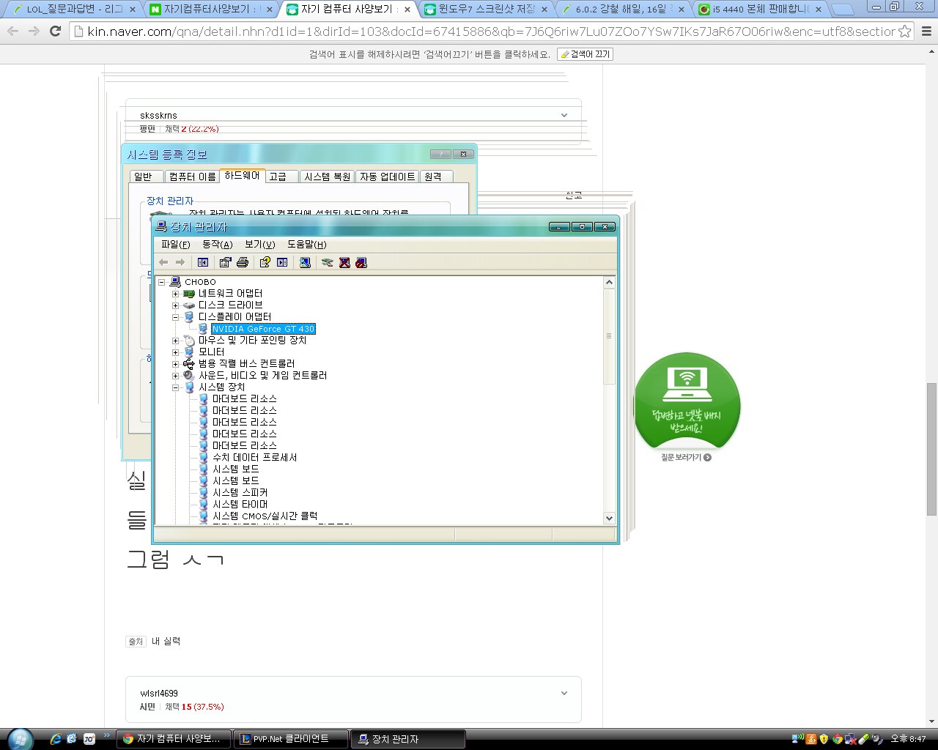Switch to the 고급 tab
The width and height of the screenshot is (938, 750).
278,177
